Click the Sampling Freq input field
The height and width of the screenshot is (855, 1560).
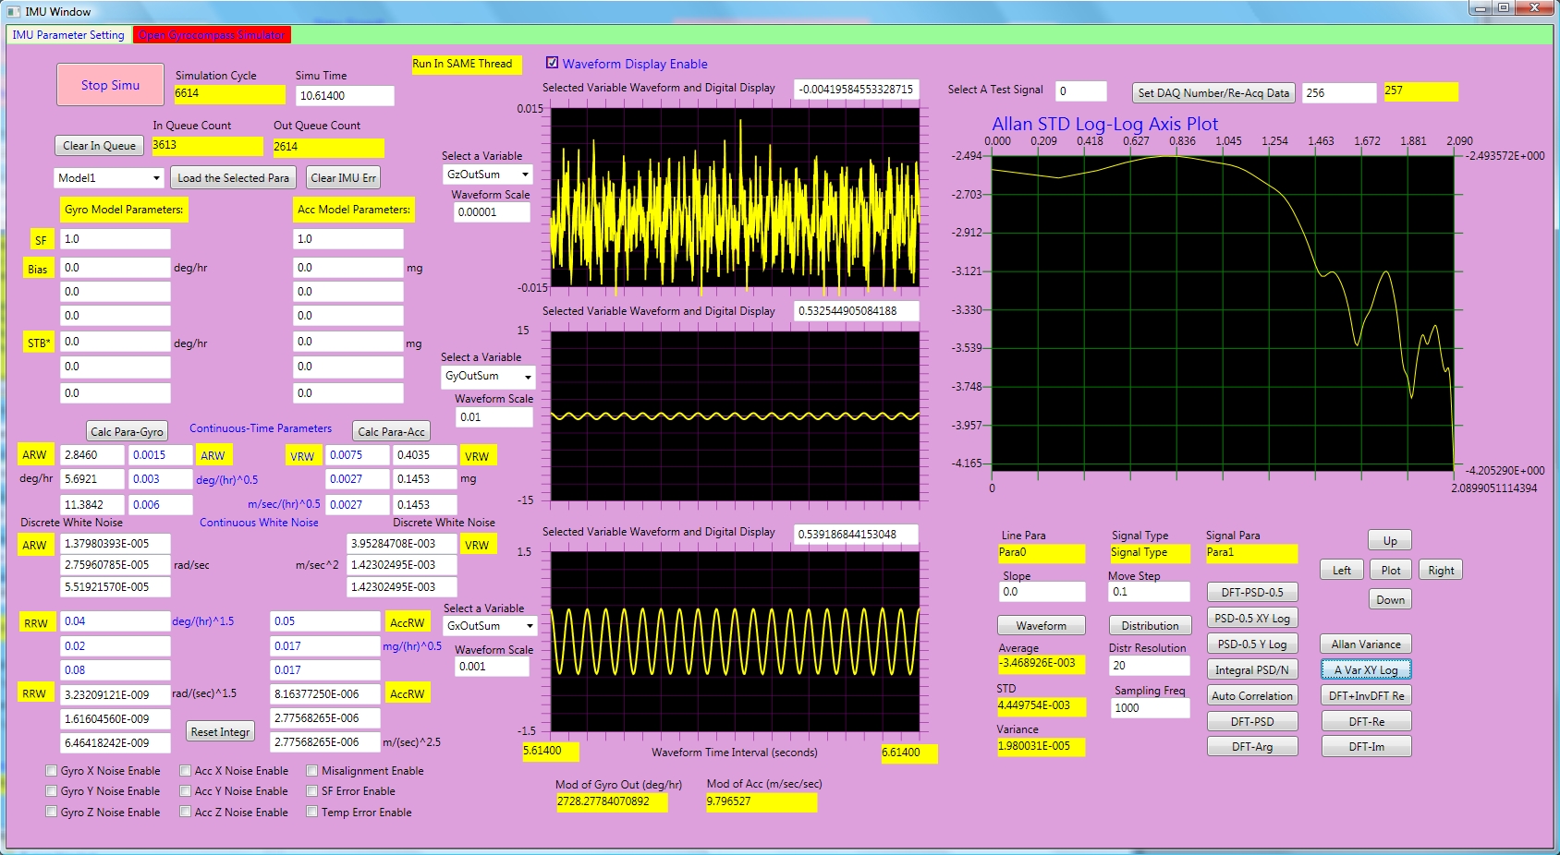tap(1150, 708)
